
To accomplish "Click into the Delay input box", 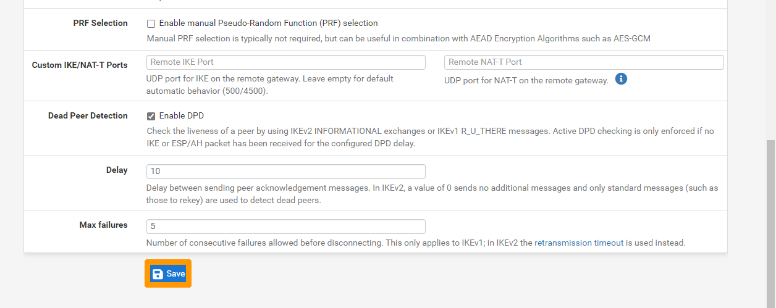I will click(285, 171).
